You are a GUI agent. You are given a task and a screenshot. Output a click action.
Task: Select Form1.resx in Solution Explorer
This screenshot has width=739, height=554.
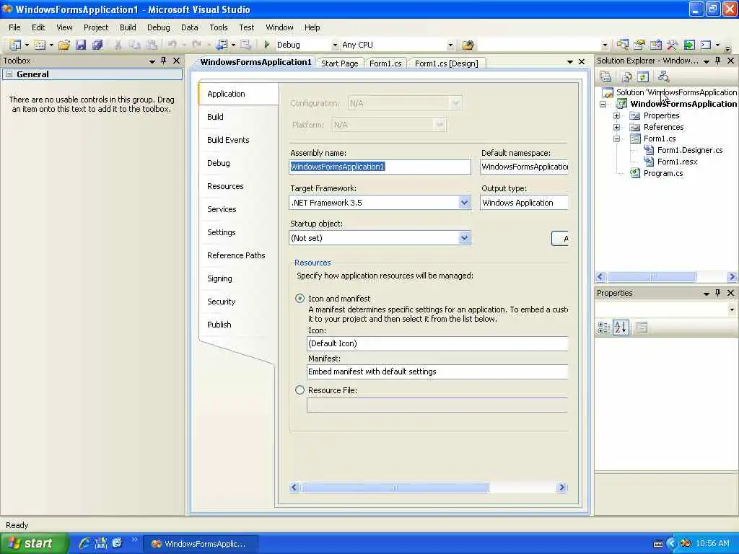tap(677, 162)
